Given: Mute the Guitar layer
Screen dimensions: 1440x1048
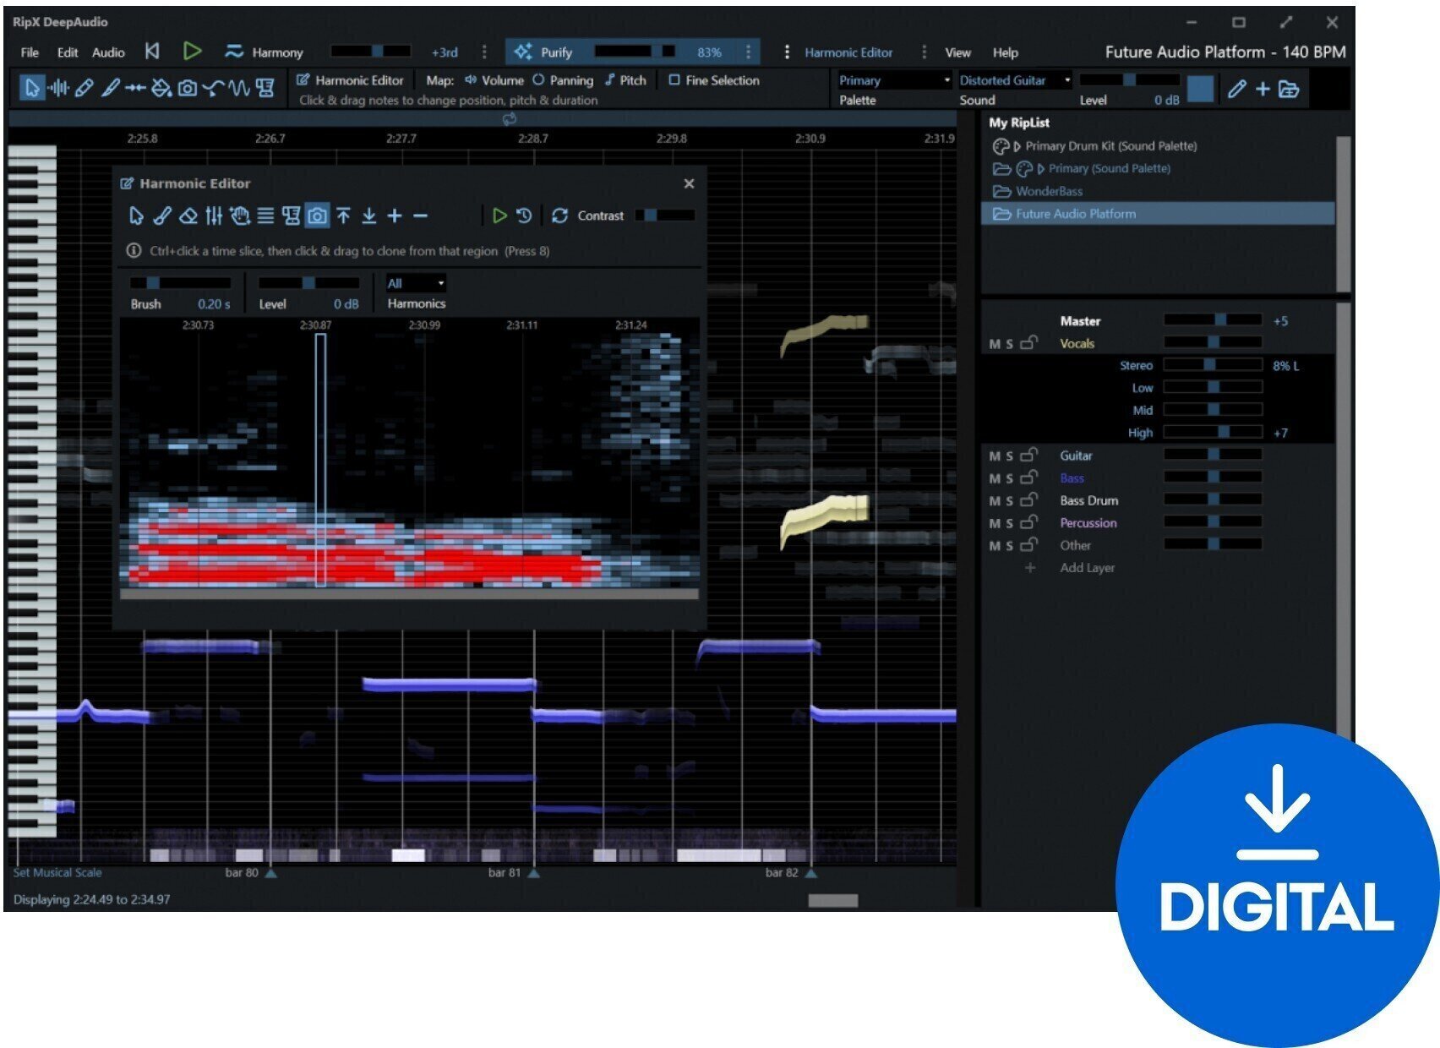Looking at the screenshot, I should 994,456.
